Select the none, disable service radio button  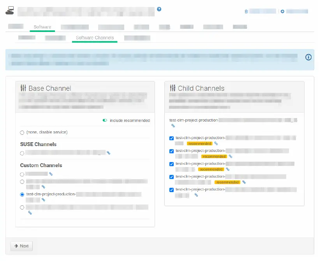pyautogui.click(x=22, y=132)
